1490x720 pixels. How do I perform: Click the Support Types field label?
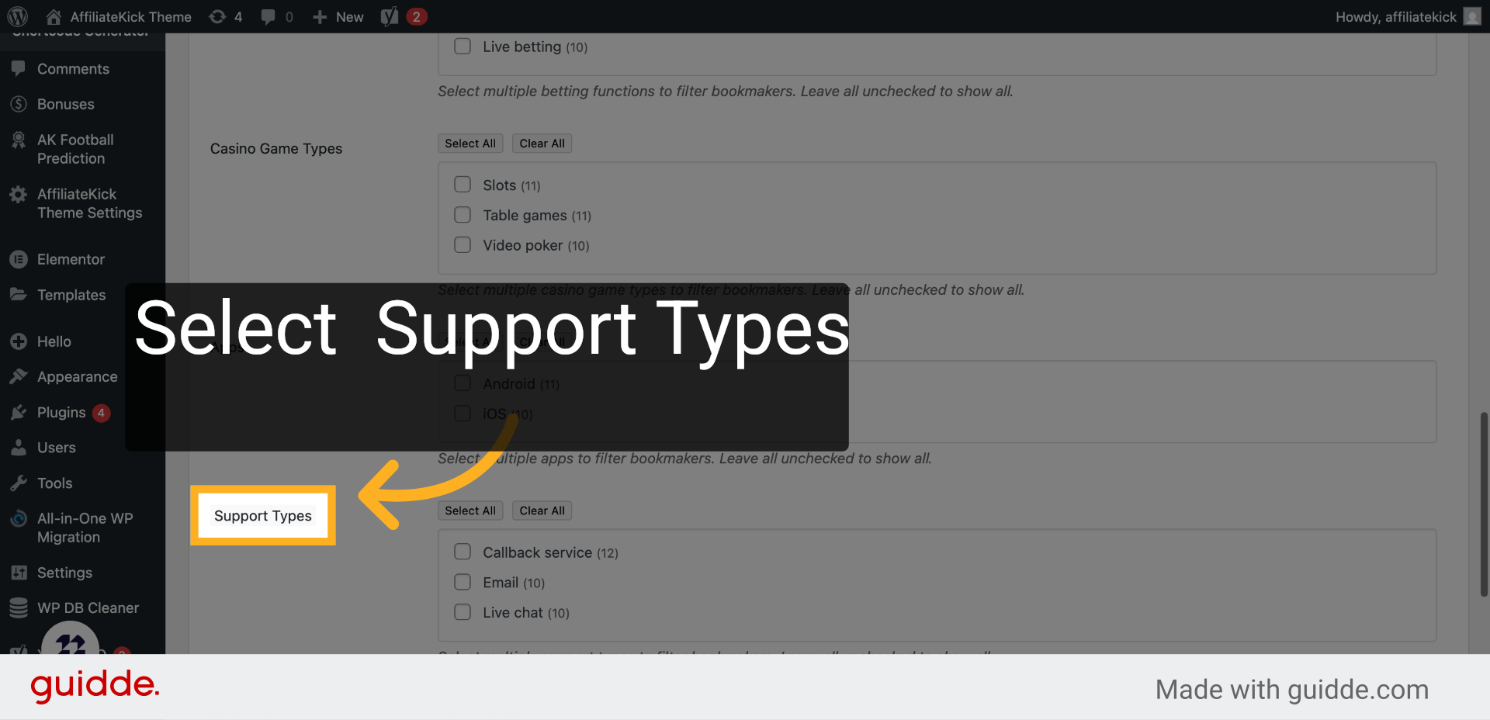click(263, 516)
